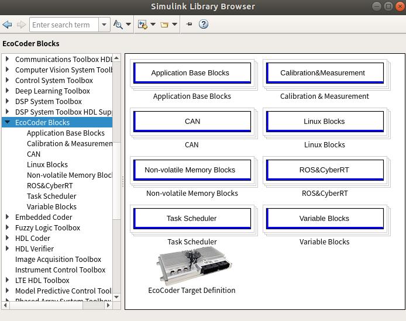Select Embedded Coder label in tree
Image resolution: width=406 pixels, height=321 pixels.
[44, 217]
